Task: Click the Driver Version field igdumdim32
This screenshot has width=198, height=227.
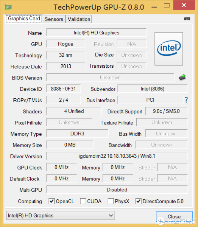Action: 117,156
